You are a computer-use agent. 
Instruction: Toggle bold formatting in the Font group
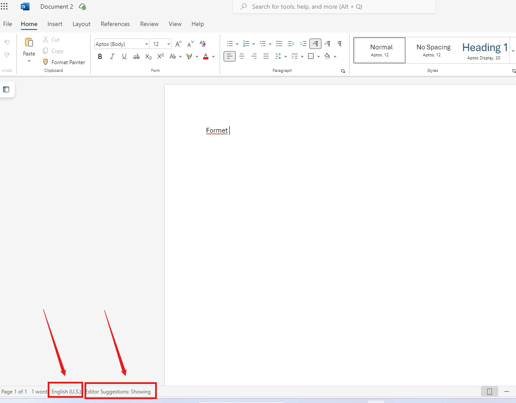[x=100, y=56]
